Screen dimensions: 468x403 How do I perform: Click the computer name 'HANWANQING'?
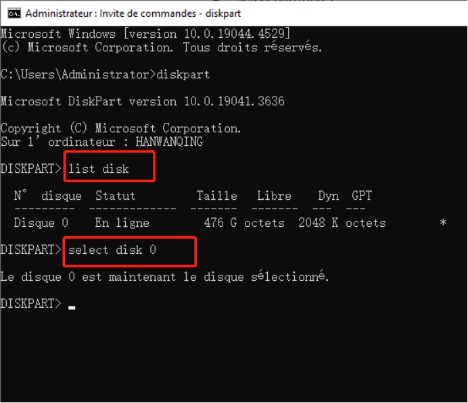[x=169, y=142]
